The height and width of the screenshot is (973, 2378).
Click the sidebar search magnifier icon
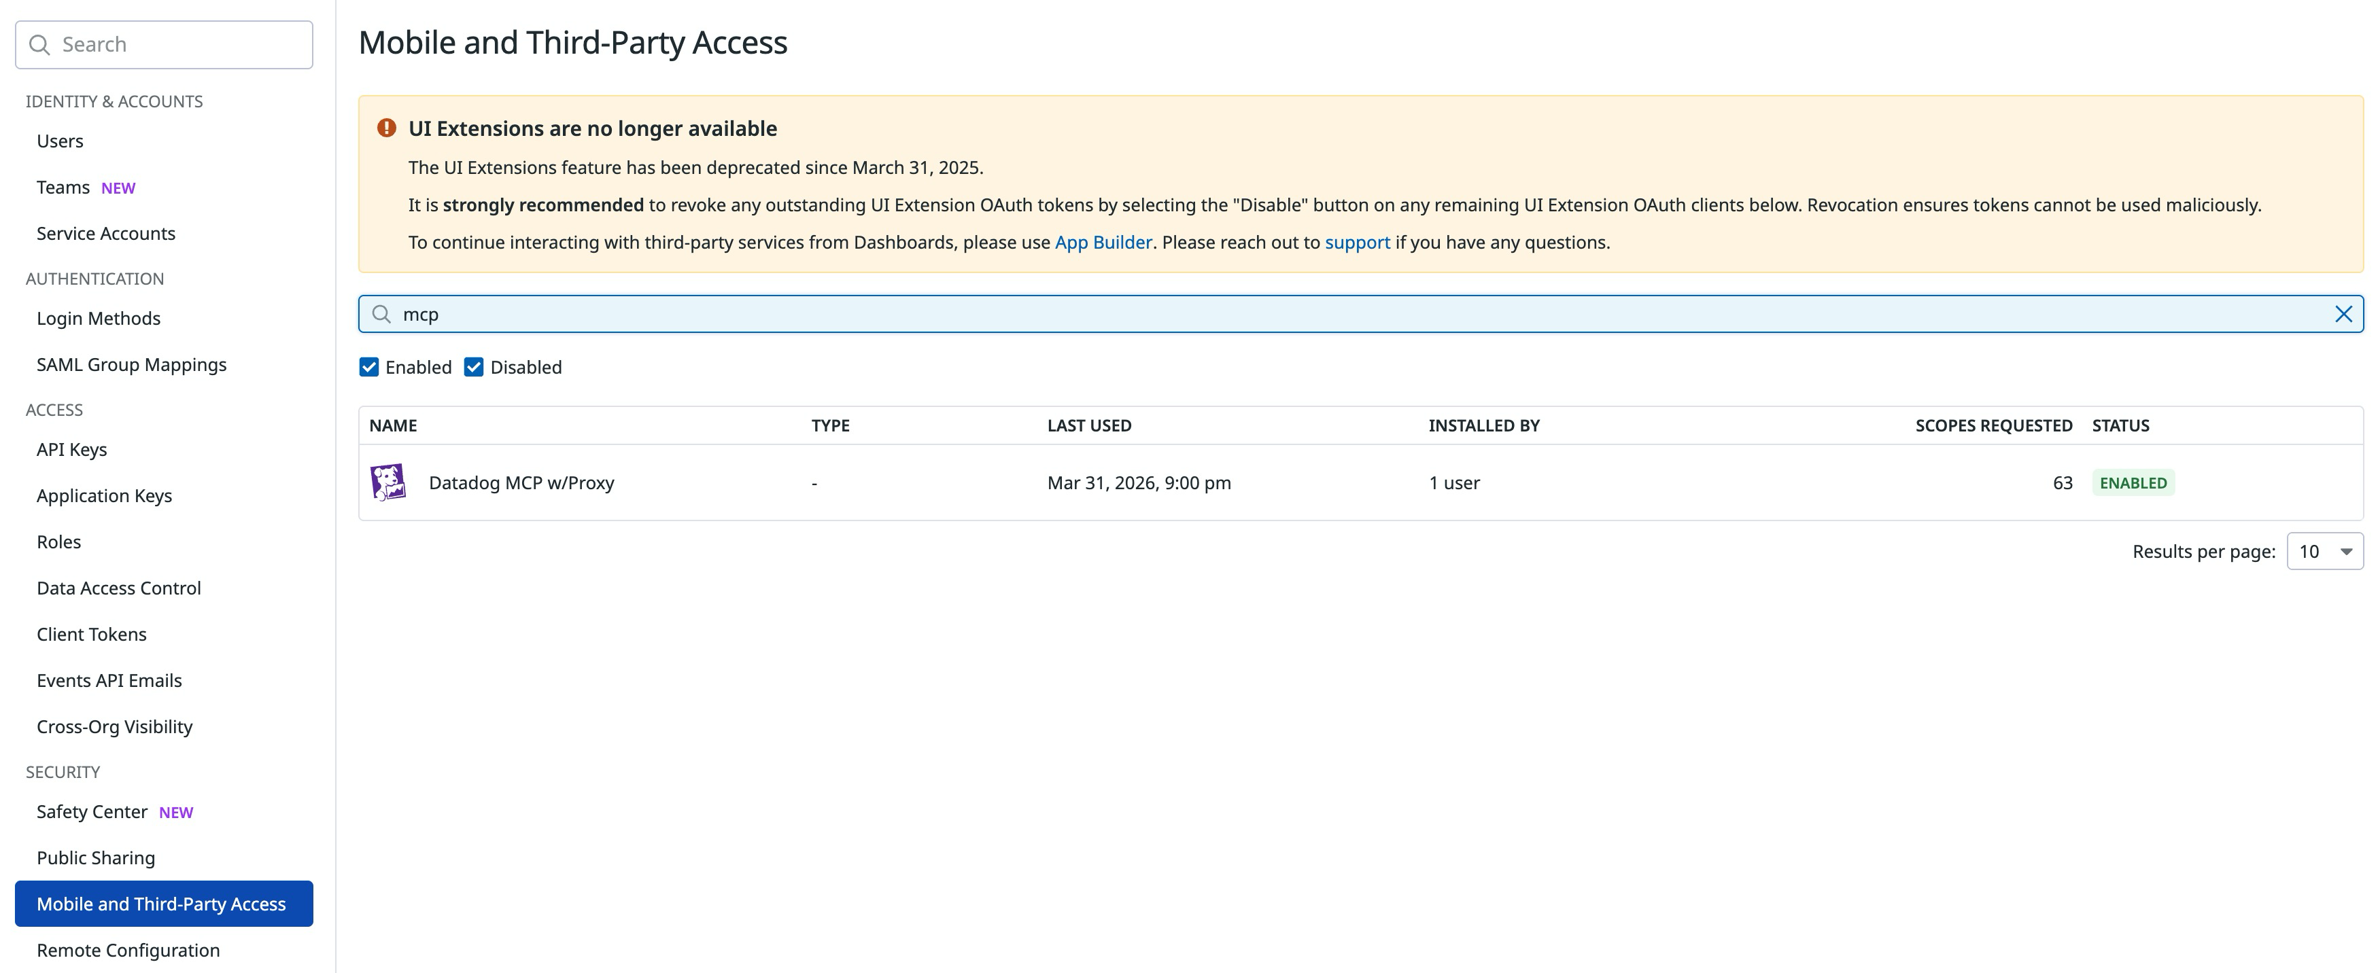click(39, 43)
